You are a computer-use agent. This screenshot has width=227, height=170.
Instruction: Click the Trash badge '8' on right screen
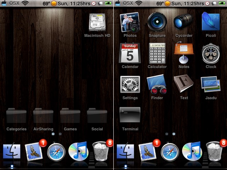pos(223,143)
